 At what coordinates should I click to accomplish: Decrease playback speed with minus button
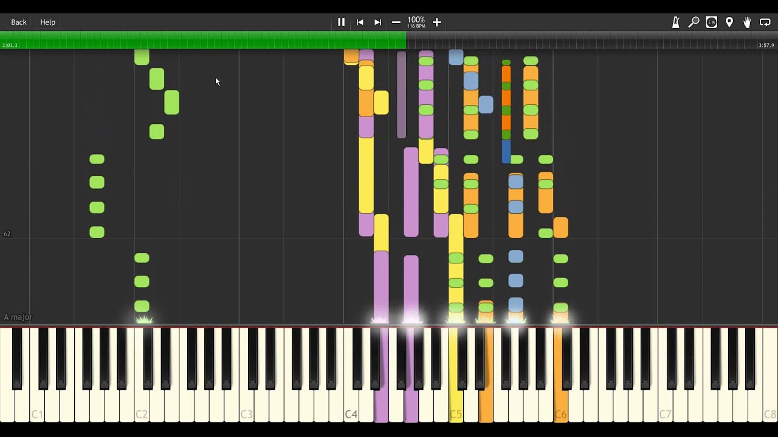(x=396, y=22)
